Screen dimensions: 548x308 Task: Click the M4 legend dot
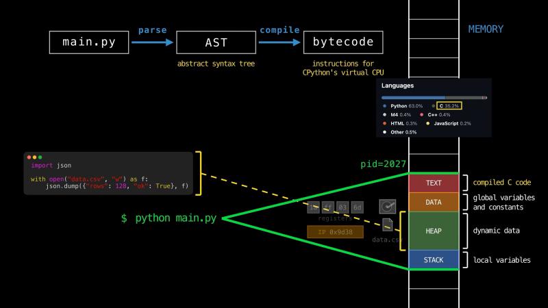tap(384, 114)
